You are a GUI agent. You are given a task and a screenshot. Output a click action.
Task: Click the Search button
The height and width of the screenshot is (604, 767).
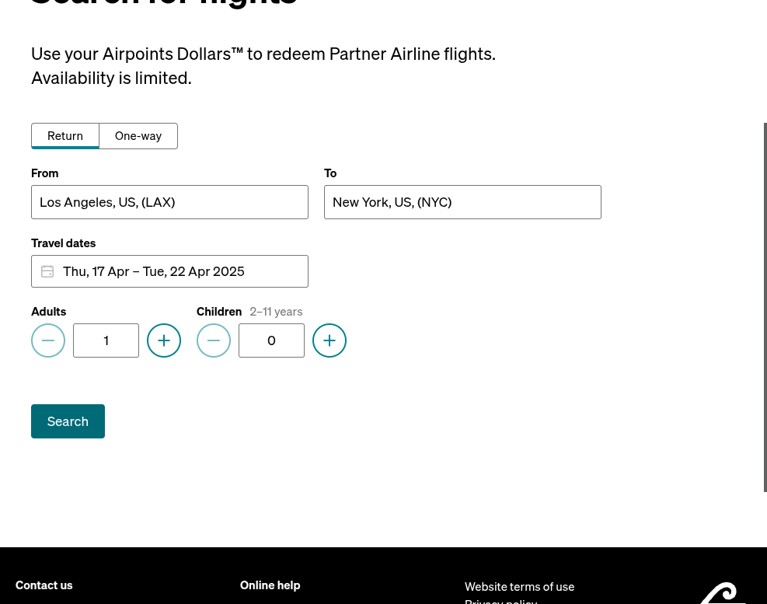click(x=68, y=421)
